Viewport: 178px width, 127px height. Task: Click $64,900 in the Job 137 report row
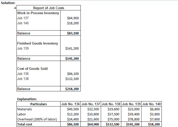(73, 18)
